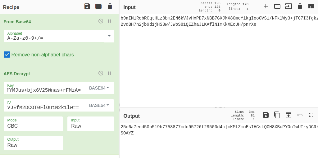318x158 pixels.
Task: Open IV format BASE64 dropdown
Action: [99, 105]
